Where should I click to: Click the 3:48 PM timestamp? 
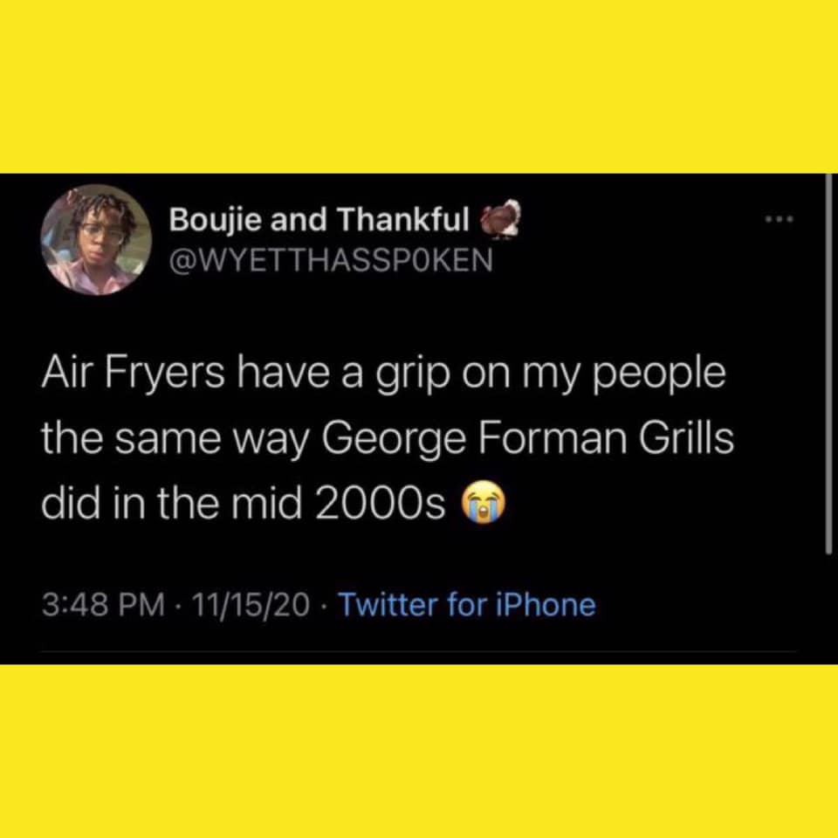click(x=103, y=605)
